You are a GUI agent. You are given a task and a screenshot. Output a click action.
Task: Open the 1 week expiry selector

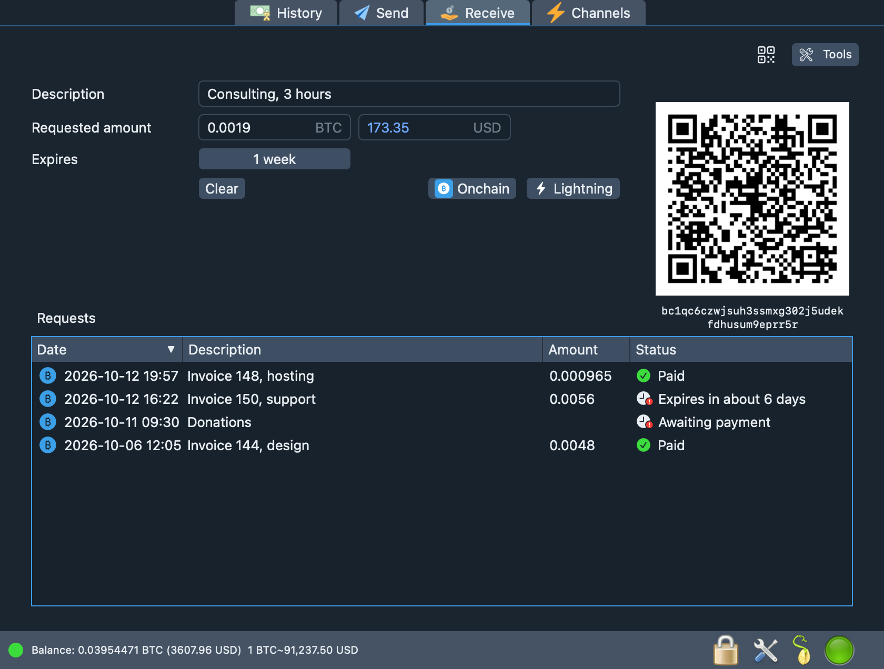275,159
